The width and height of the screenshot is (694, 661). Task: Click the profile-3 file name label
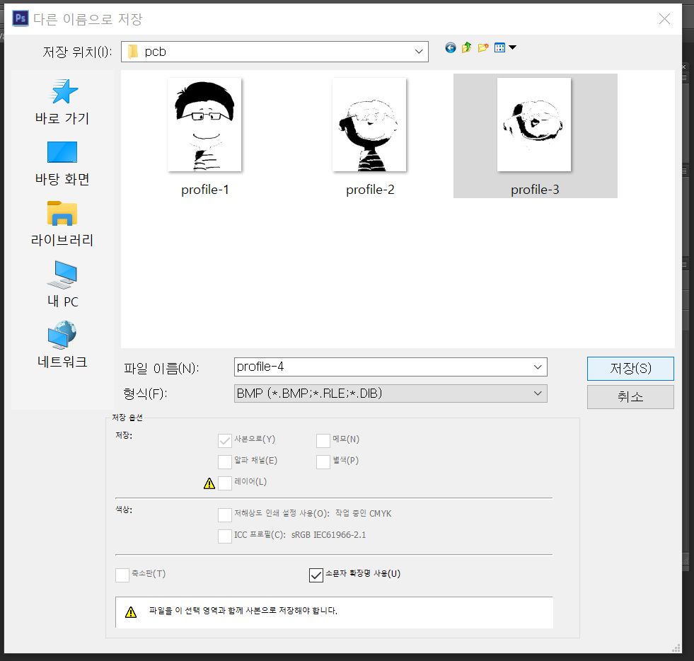535,190
